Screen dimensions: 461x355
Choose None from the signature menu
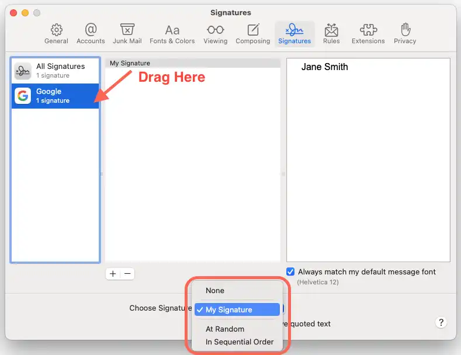click(215, 290)
